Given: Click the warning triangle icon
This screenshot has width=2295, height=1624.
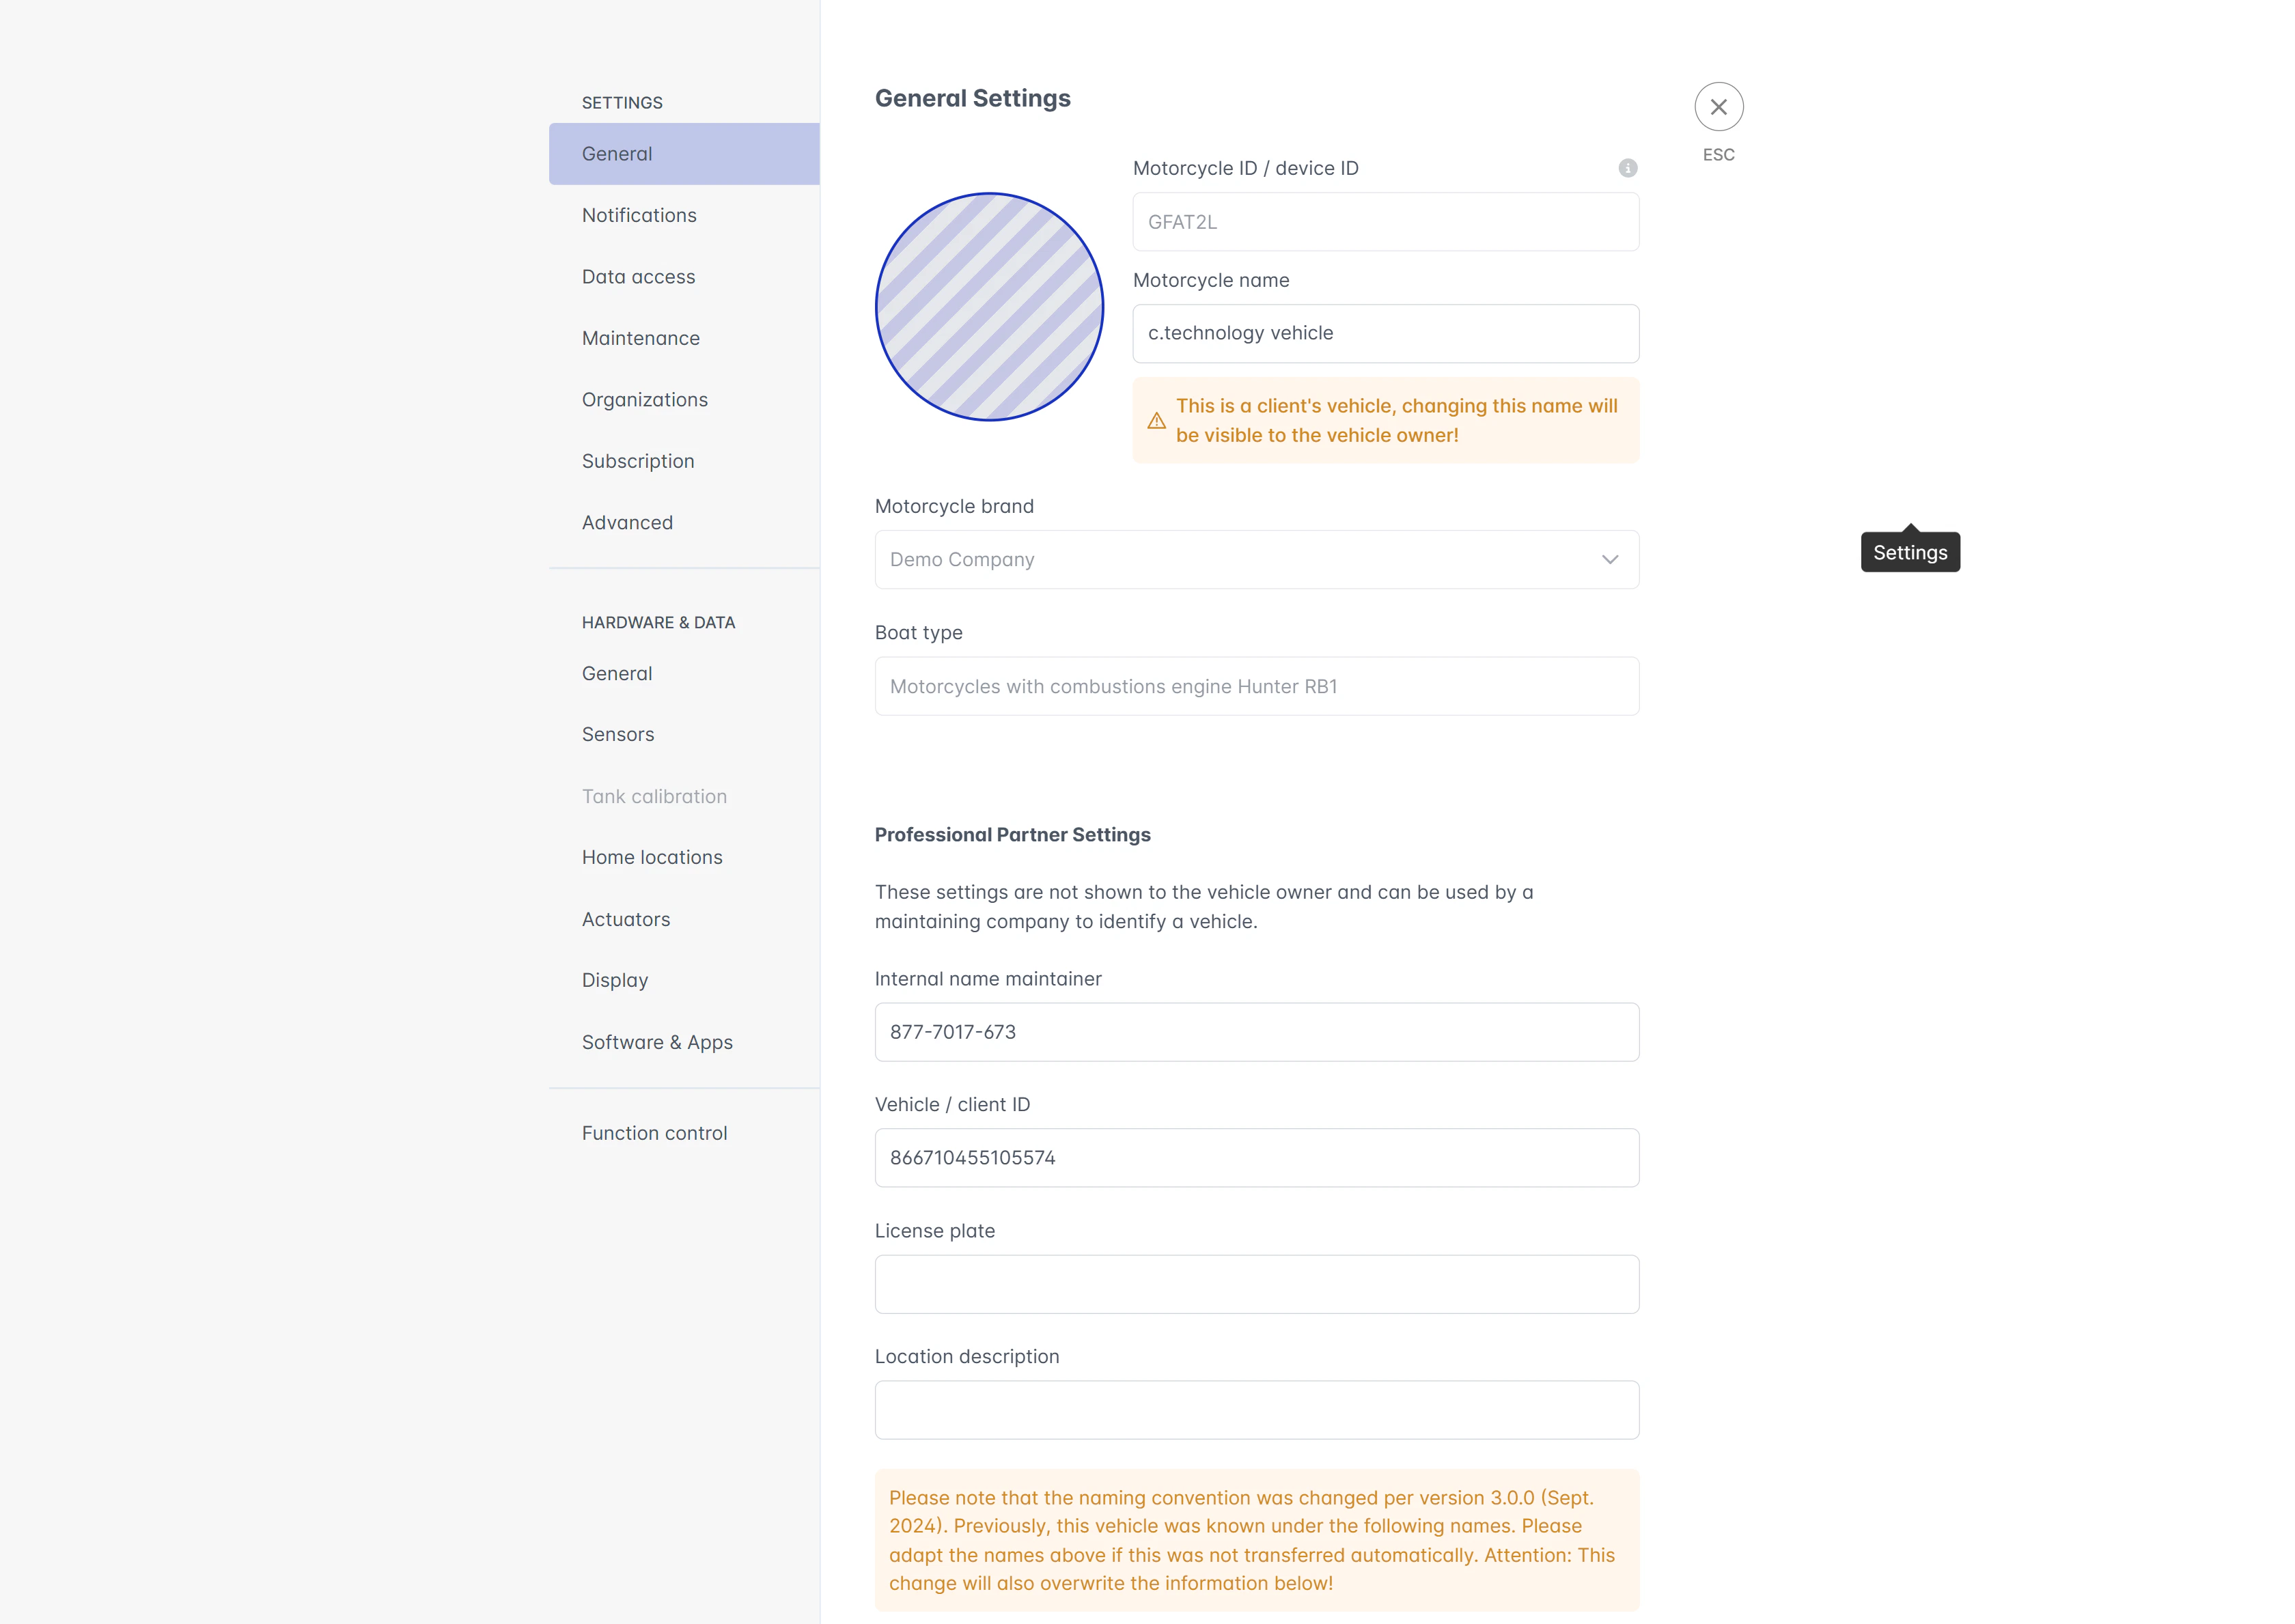Looking at the screenshot, I should (1156, 421).
